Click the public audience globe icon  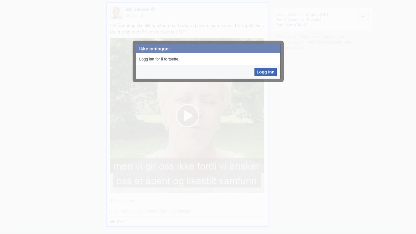coord(142,16)
